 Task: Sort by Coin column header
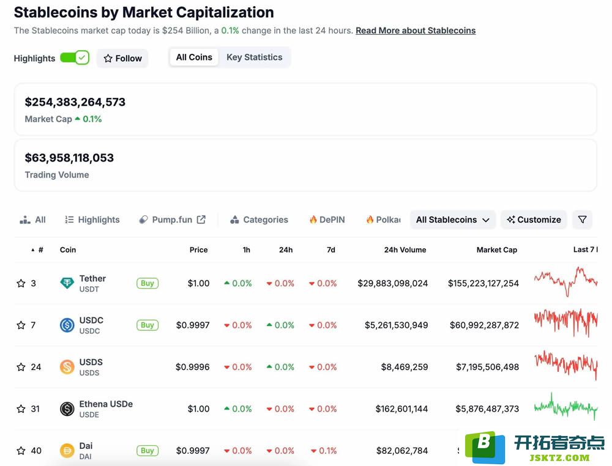(68, 250)
